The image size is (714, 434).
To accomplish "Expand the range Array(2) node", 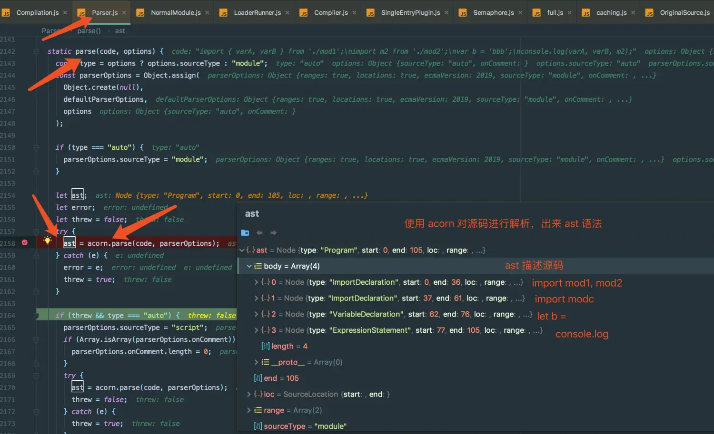I will click(x=248, y=410).
